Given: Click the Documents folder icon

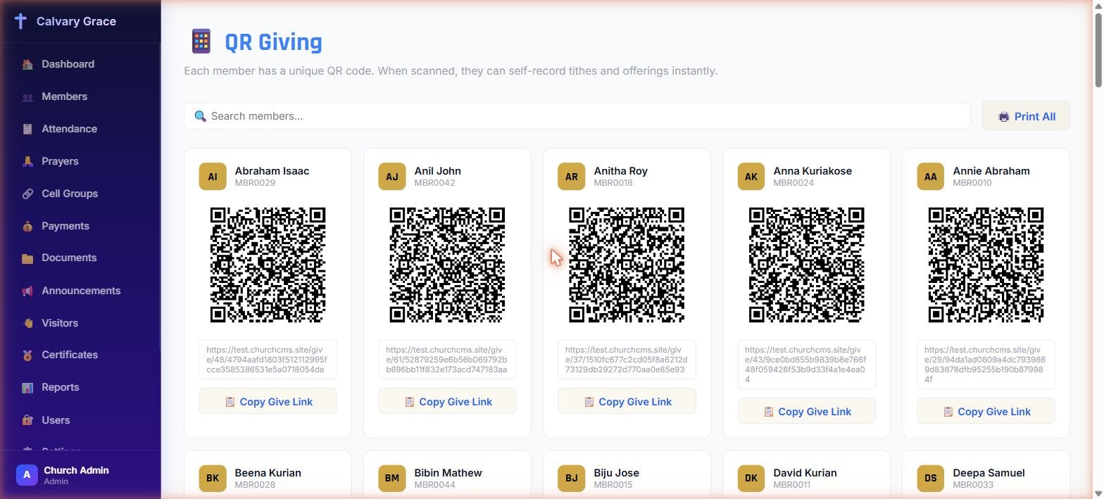Looking at the screenshot, I should [27, 258].
